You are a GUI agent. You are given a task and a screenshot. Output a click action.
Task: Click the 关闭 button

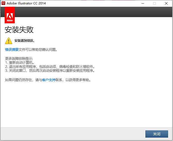(x=156, y=134)
